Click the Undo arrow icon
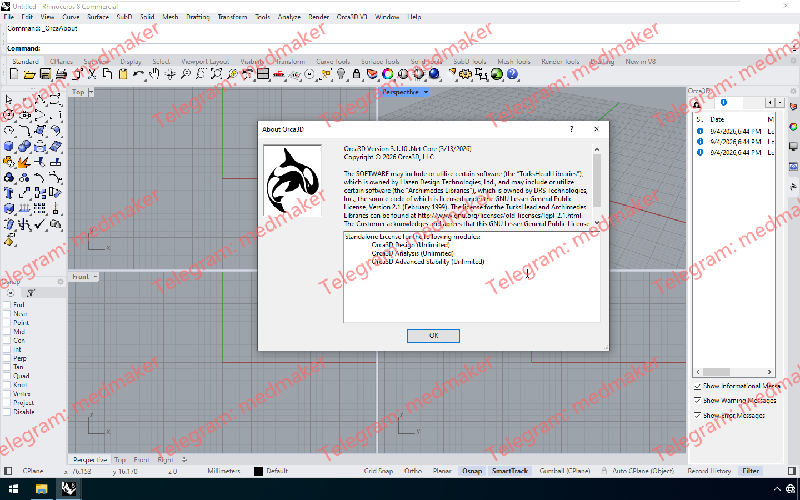800x500 pixels. (139, 74)
